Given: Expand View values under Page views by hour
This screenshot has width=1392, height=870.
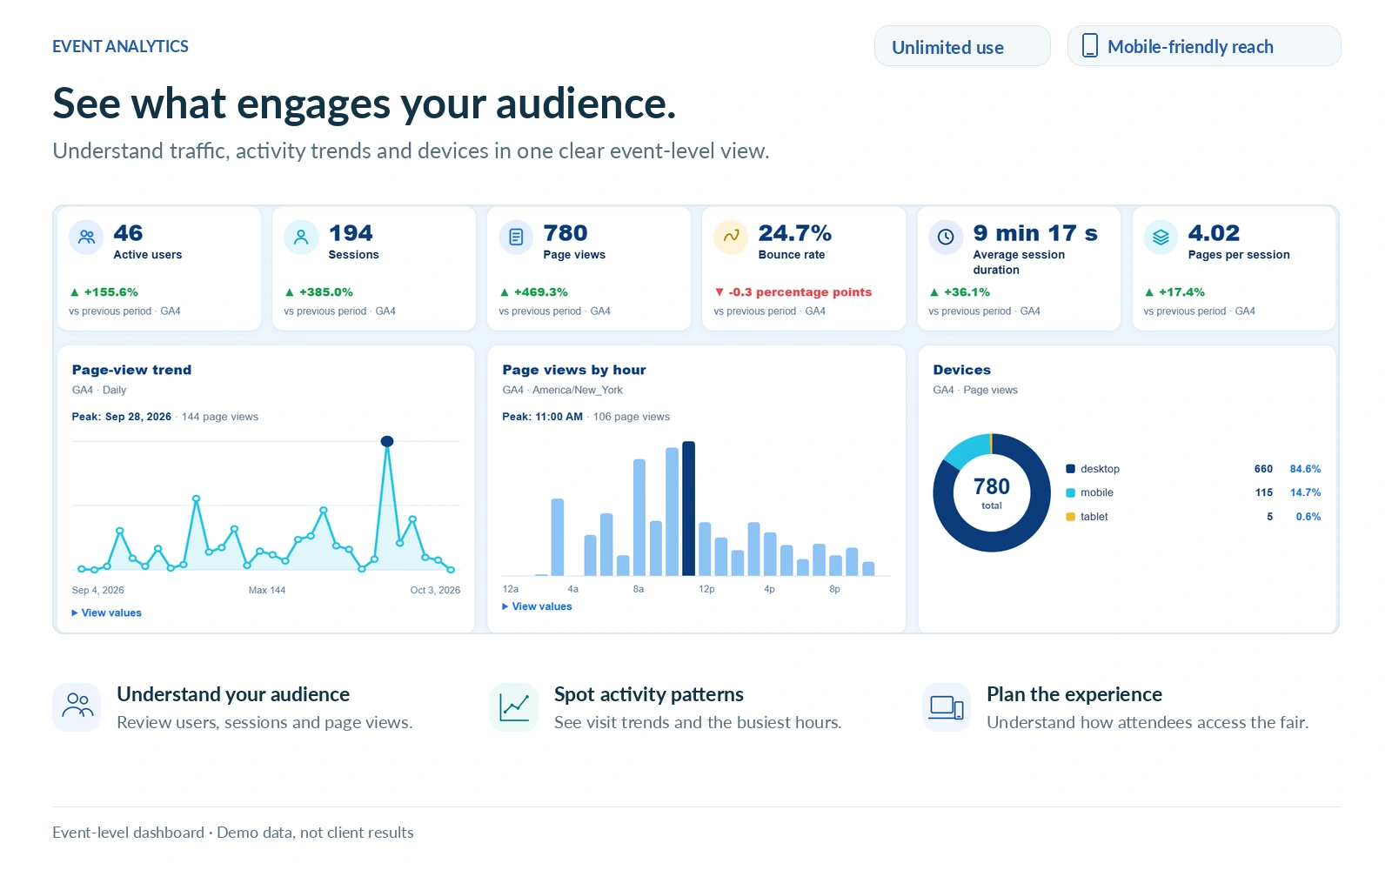Looking at the screenshot, I should click(x=537, y=606).
